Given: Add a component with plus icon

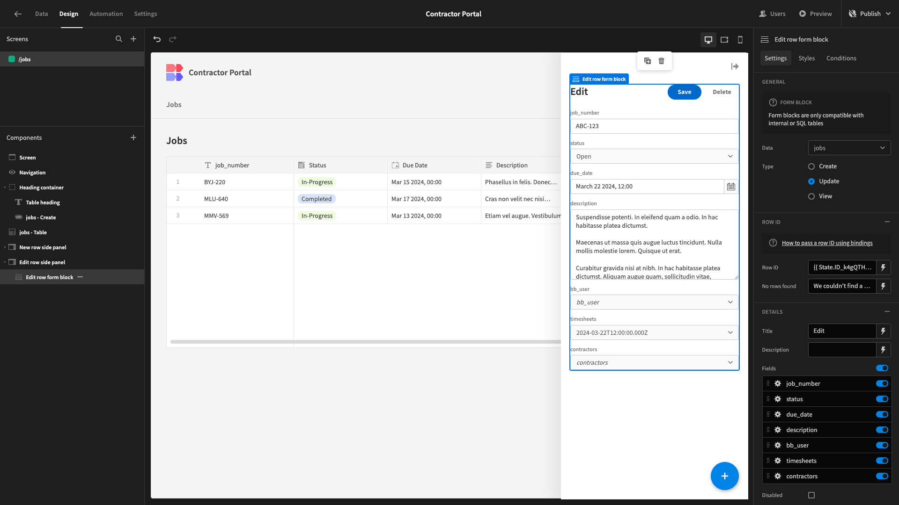Looking at the screenshot, I should tap(133, 137).
